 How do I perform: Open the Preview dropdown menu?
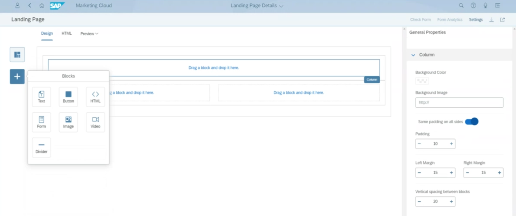coord(89,34)
